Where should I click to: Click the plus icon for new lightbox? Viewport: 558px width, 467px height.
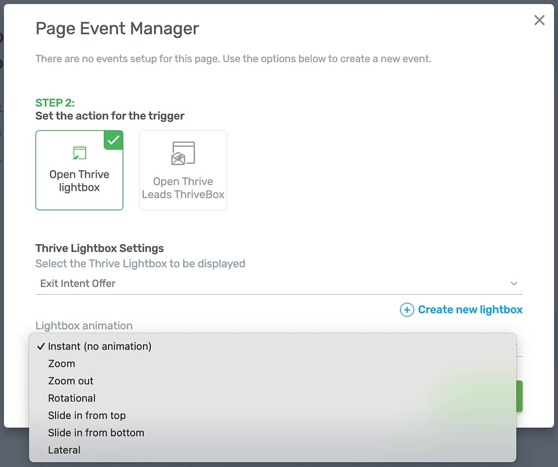407,310
